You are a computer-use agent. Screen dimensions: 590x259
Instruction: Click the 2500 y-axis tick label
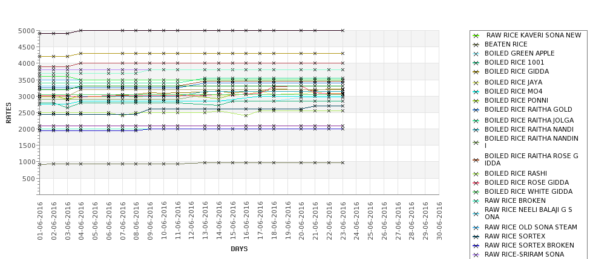27,113
